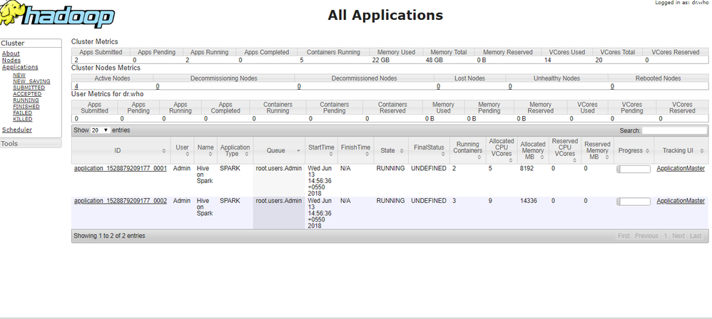Click the Unhealthy Nodes count link
The width and height of the screenshot is (712, 319).
point(510,86)
